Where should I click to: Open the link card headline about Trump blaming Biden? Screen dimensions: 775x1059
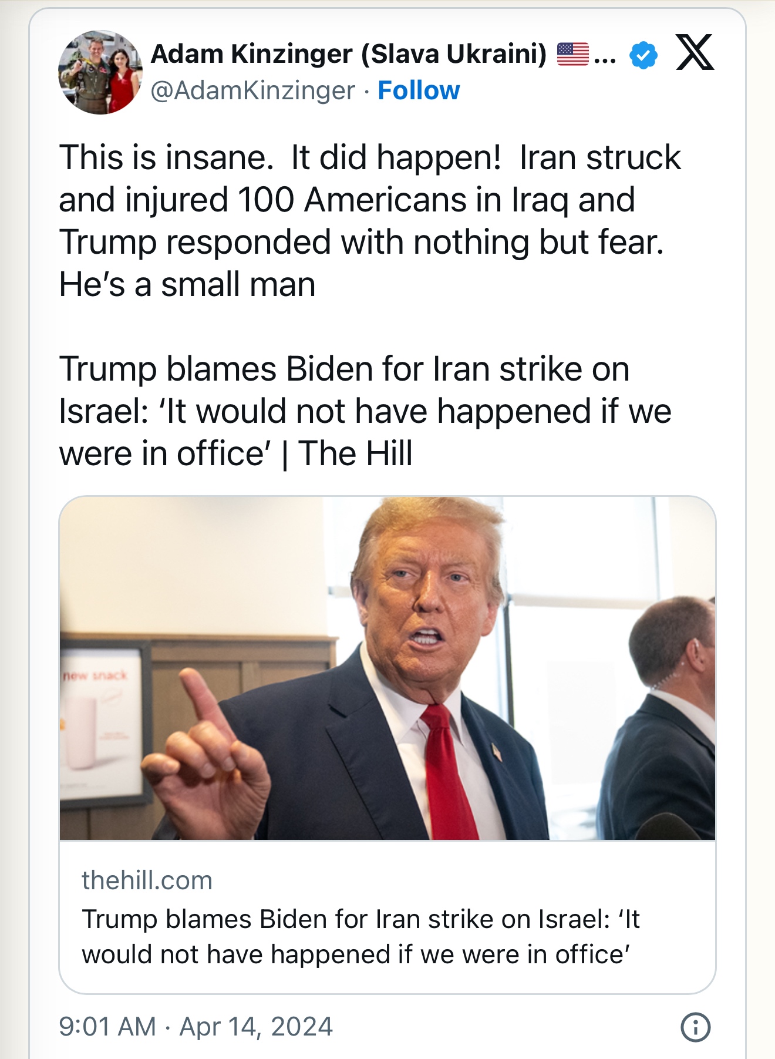point(360,936)
